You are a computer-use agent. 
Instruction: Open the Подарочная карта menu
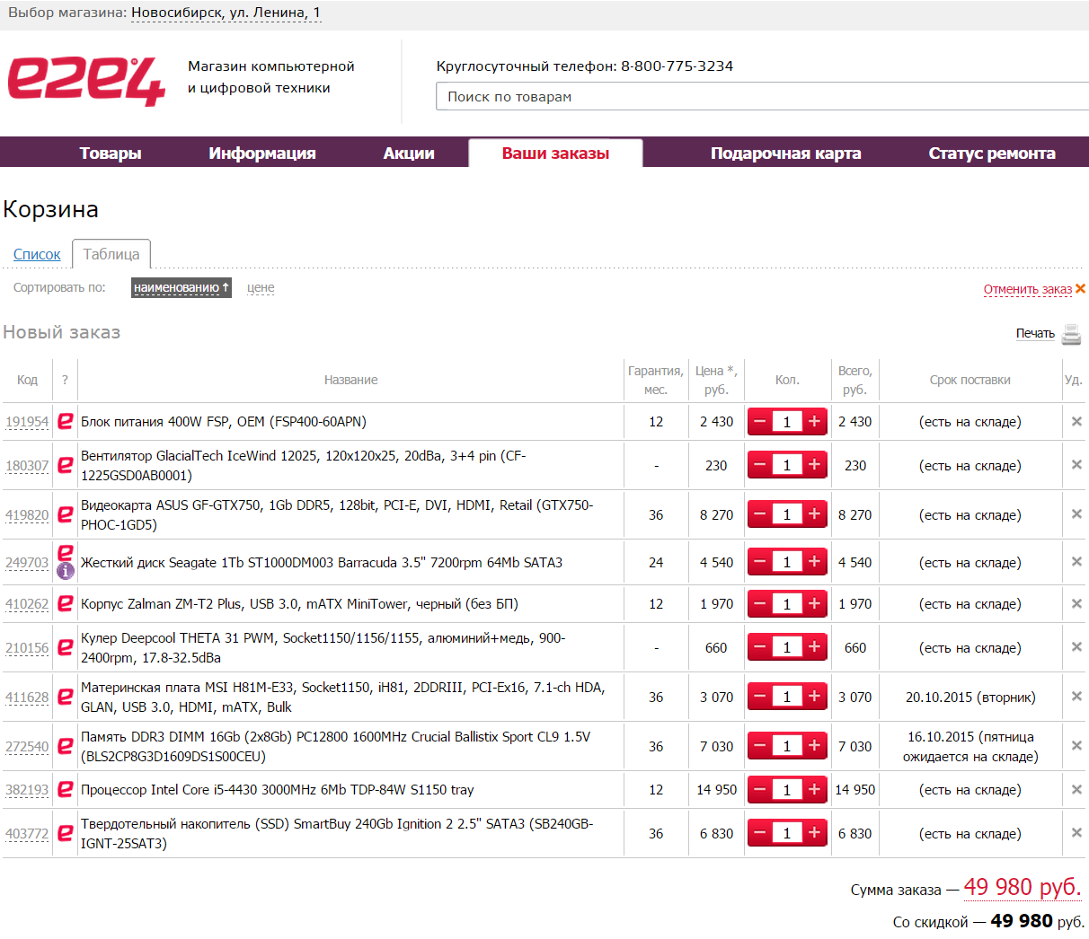point(785,153)
